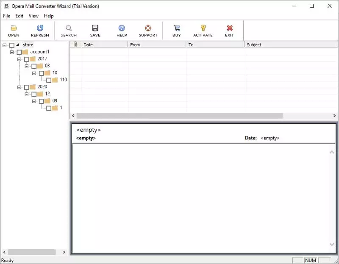
Task: Open the File menu
Action: (6, 16)
